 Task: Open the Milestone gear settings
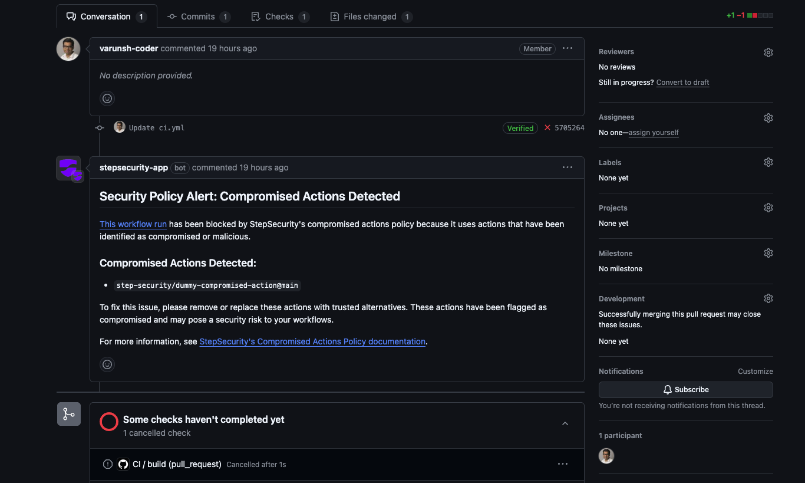click(x=768, y=253)
